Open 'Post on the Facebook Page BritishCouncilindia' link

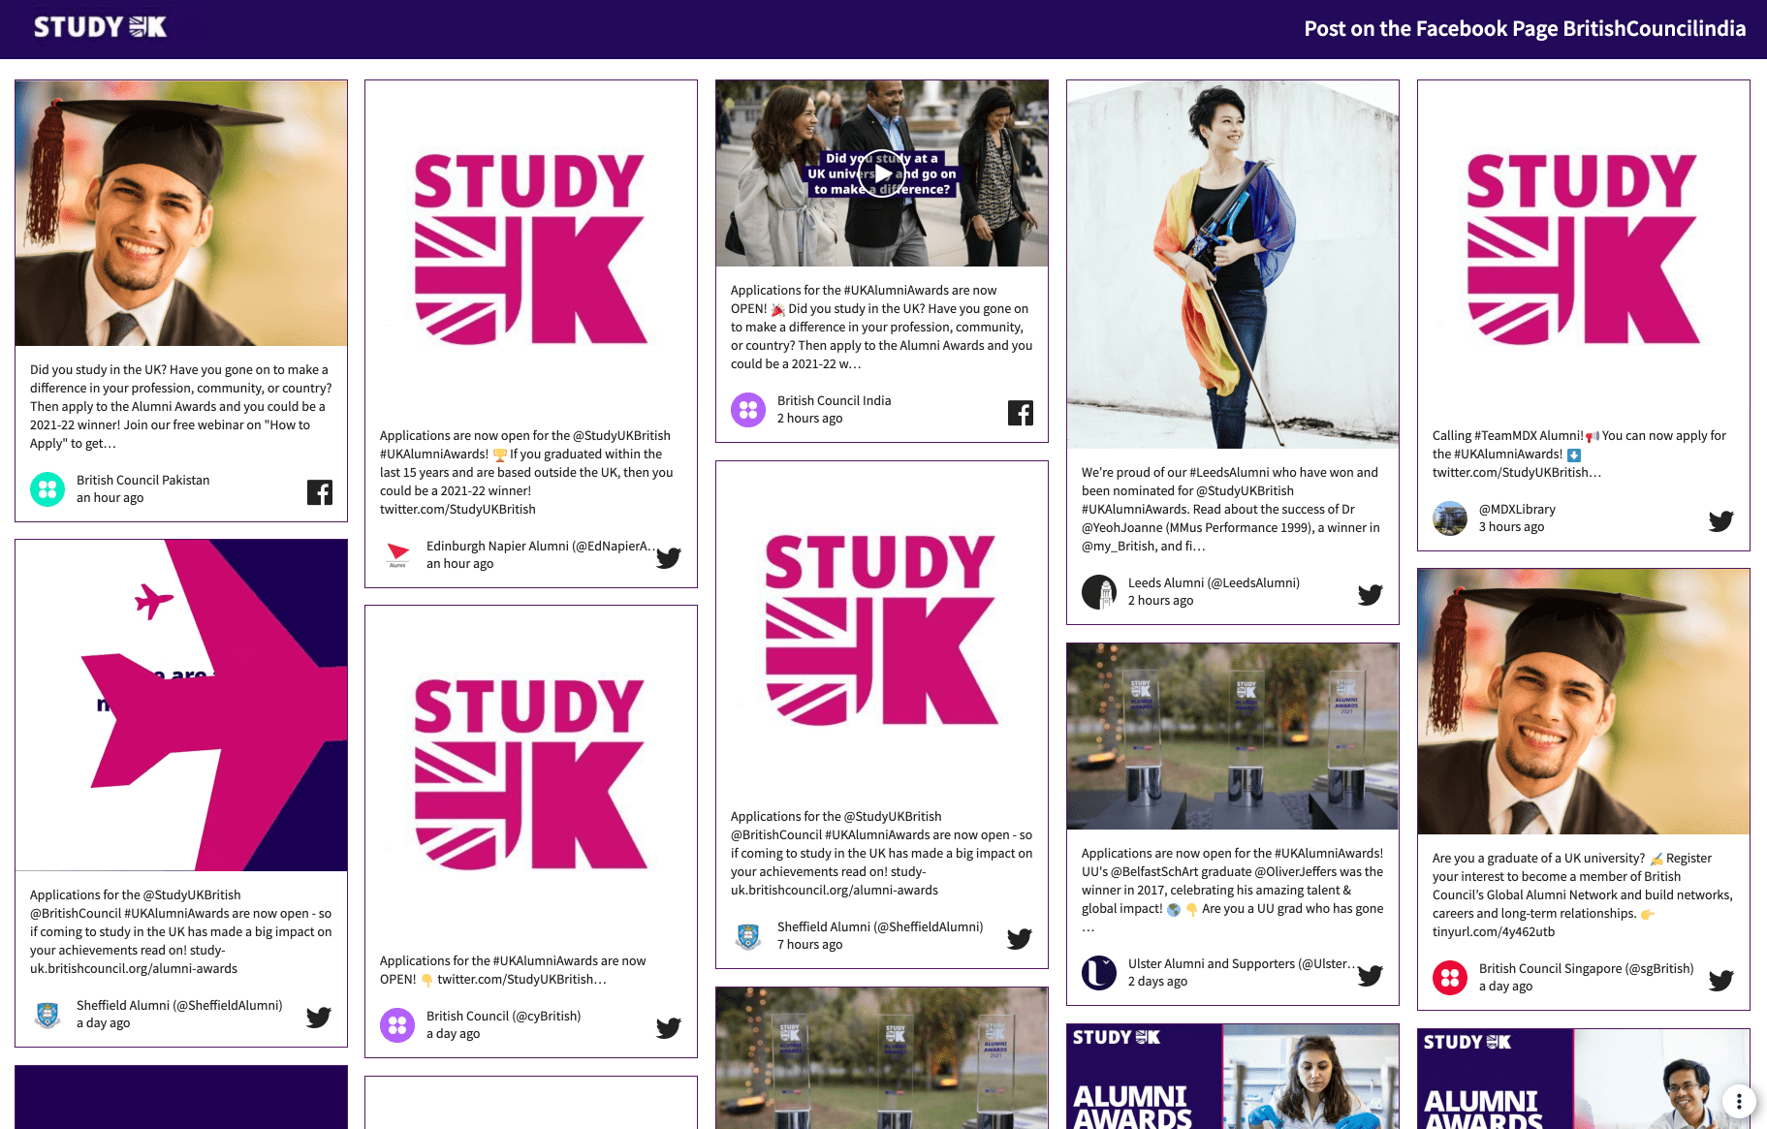click(1525, 29)
